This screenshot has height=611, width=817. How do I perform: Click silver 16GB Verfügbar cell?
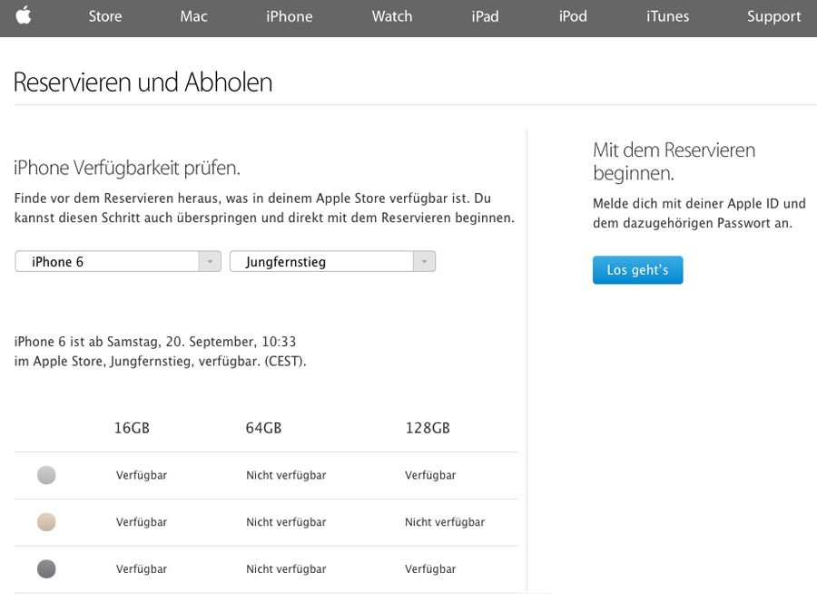tap(142, 475)
